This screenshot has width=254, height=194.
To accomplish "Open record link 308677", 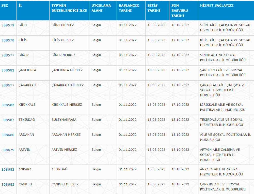I will pos(8,85).
